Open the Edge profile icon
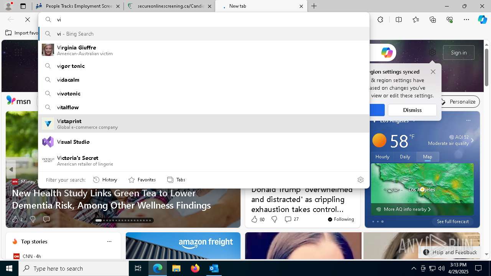 (x=8, y=6)
